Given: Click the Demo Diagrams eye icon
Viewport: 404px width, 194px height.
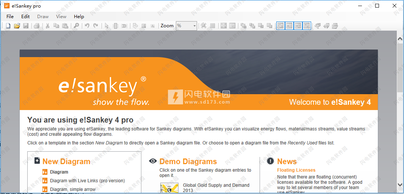Looking at the screenshot, I should 153,161.
